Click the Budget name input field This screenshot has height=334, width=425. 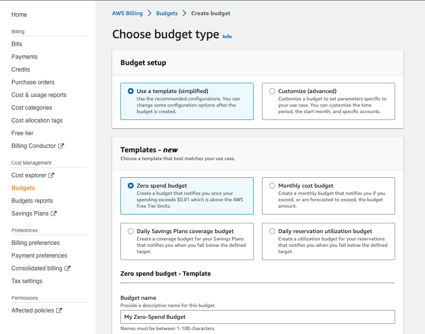(x=258, y=317)
